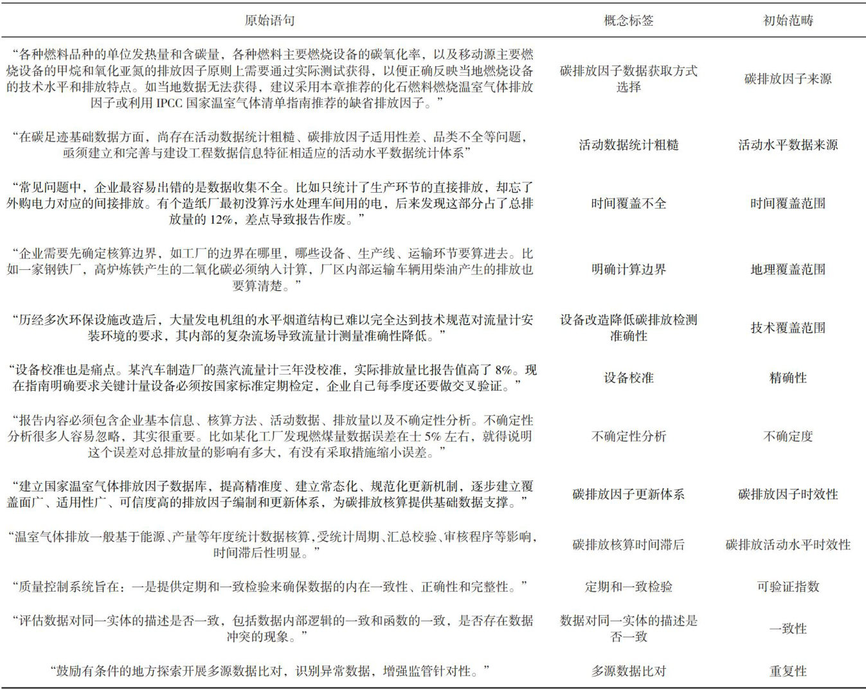
Task: Select the 明确计算边界 concept label
Action: pyautogui.click(x=628, y=270)
